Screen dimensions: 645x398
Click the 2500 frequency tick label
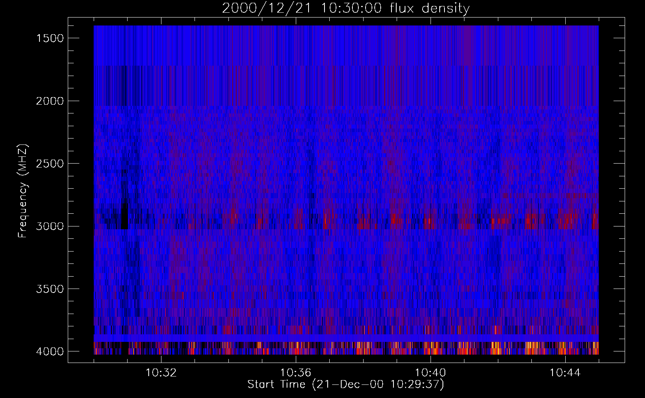tap(50, 164)
